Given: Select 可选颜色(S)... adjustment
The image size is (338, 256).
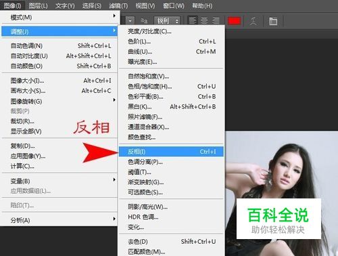Looking at the screenshot, I should tap(171, 192).
